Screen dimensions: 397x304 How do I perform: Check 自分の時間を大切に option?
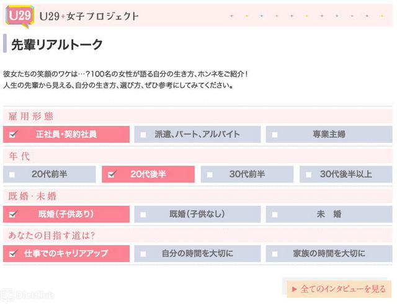[x=143, y=254]
